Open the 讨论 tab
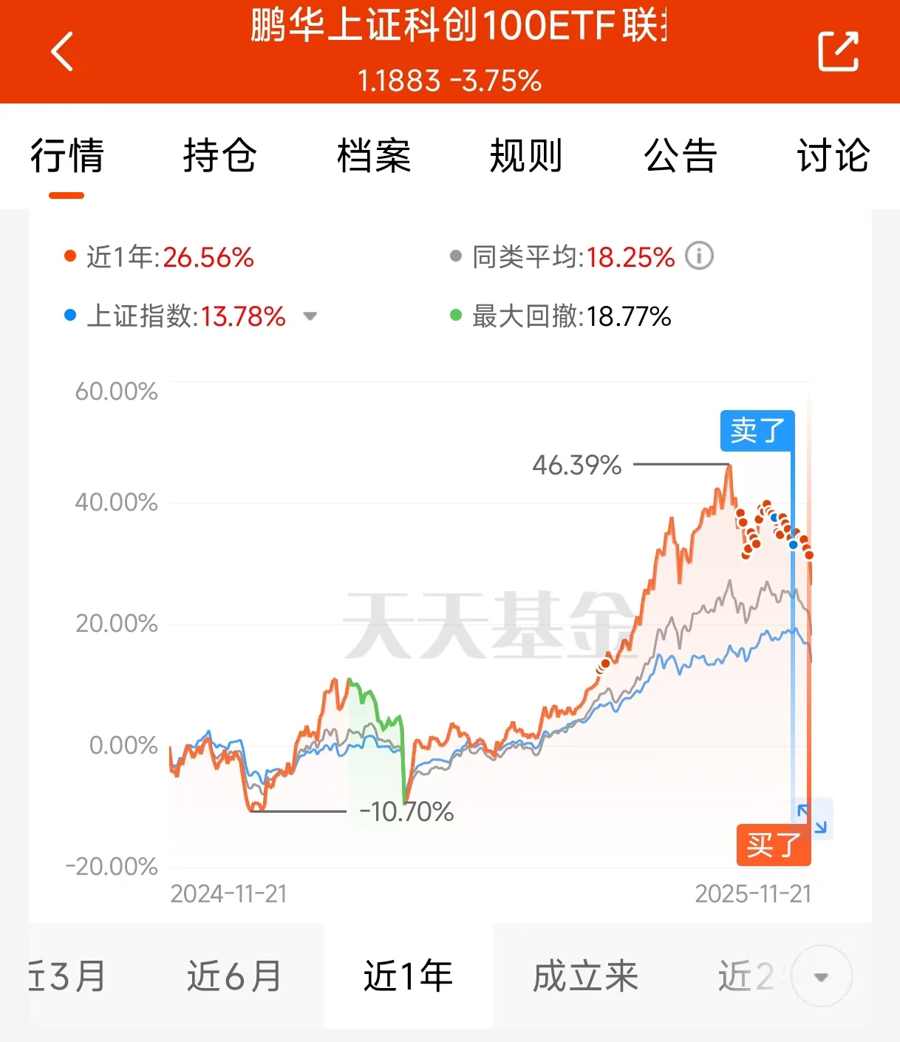 click(833, 156)
